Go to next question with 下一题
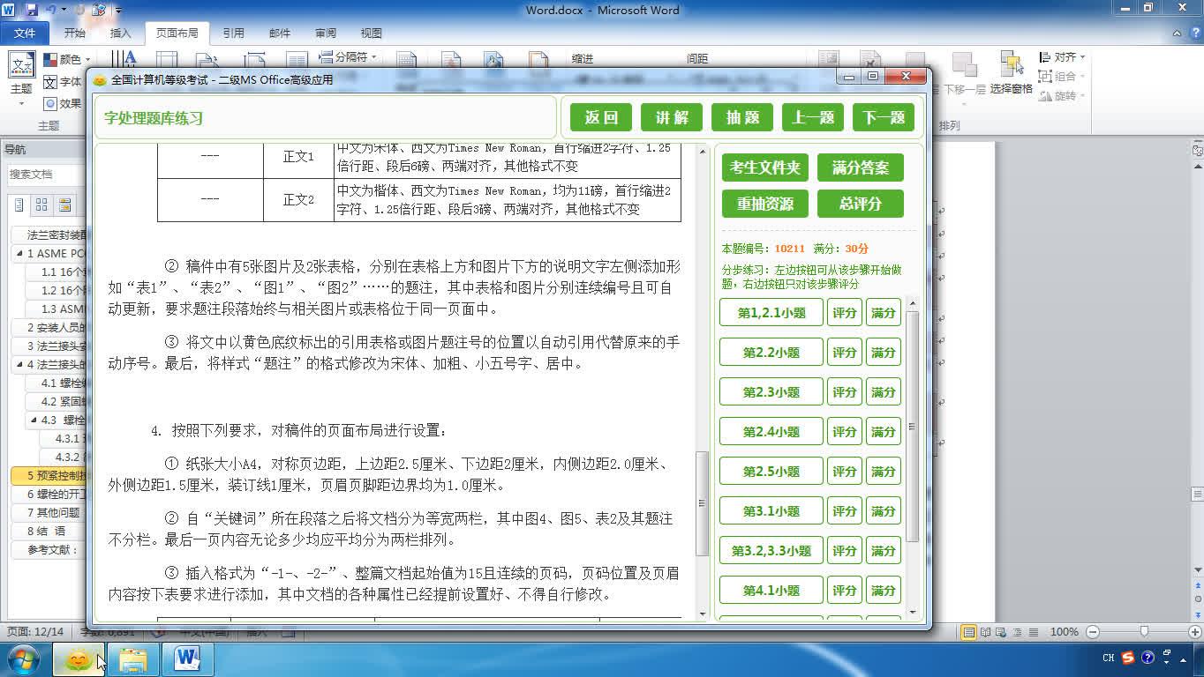The height and width of the screenshot is (677, 1204). [884, 117]
